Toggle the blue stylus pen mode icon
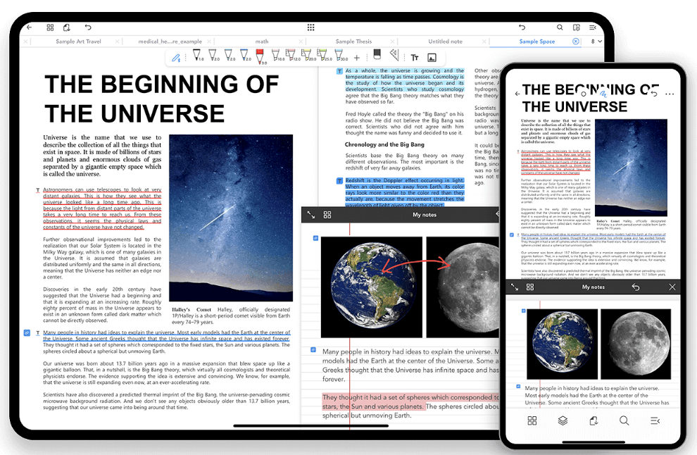The image size is (697, 455). (x=177, y=57)
